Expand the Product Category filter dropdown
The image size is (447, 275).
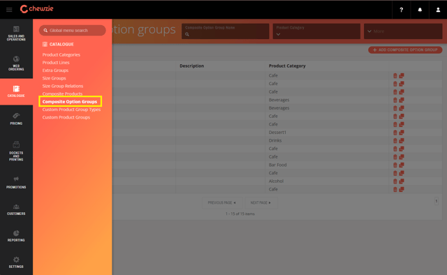pos(316,31)
